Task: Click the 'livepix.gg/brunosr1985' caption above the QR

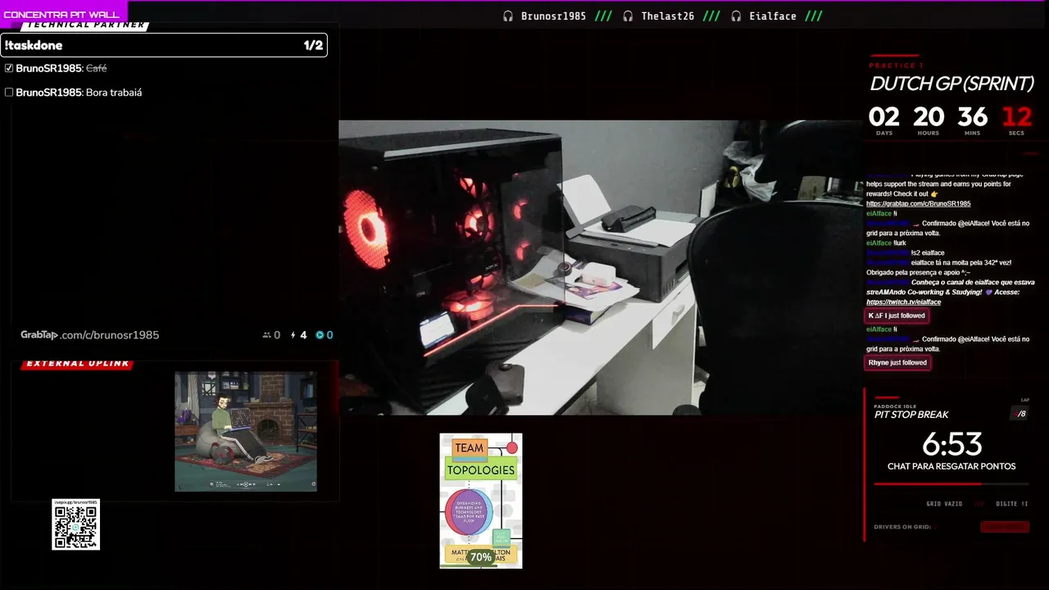Action: [x=76, y=502]
